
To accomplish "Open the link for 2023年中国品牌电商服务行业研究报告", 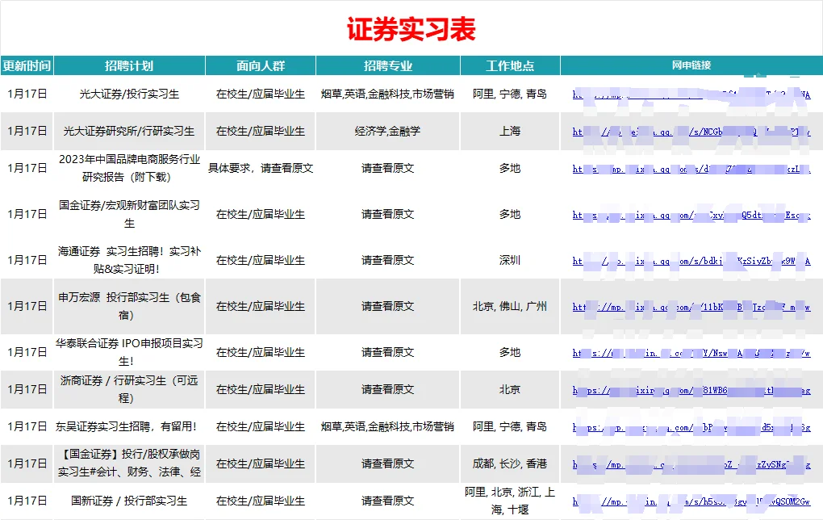I will [691, 169].
